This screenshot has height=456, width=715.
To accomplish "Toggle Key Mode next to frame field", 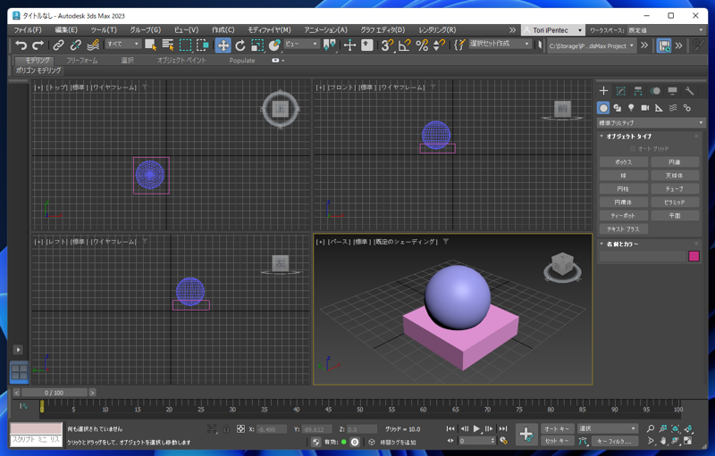I will click(x=450, y=441).
